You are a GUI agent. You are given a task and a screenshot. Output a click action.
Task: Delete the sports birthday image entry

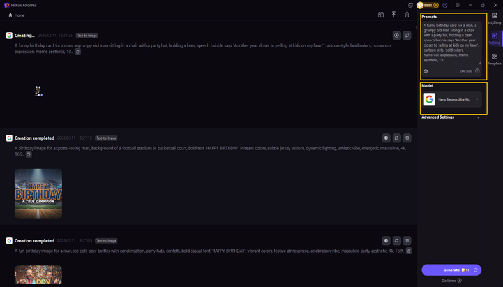[407, 138]
